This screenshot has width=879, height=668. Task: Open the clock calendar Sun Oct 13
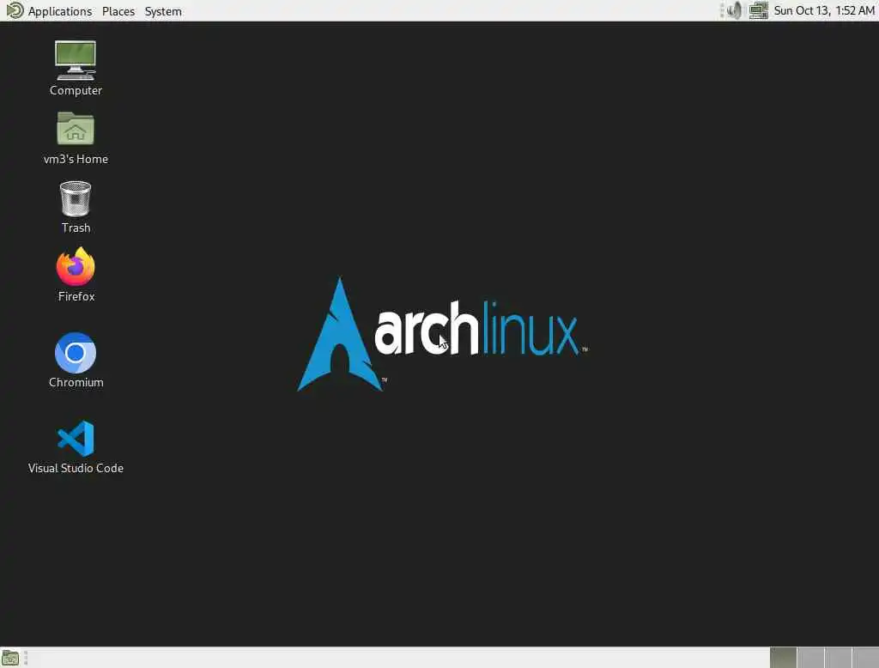pos(824,10)
